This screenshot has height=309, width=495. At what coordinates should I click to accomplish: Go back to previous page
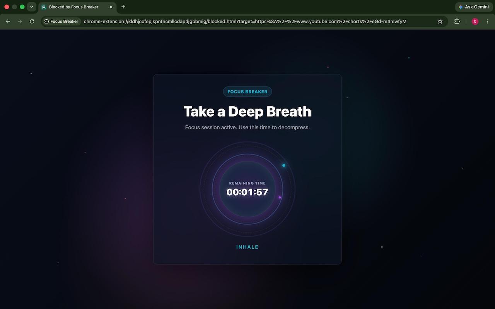(8, 22)
